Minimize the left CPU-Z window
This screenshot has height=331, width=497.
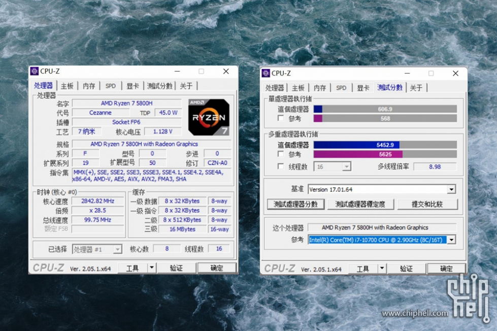tap(177, 72)
